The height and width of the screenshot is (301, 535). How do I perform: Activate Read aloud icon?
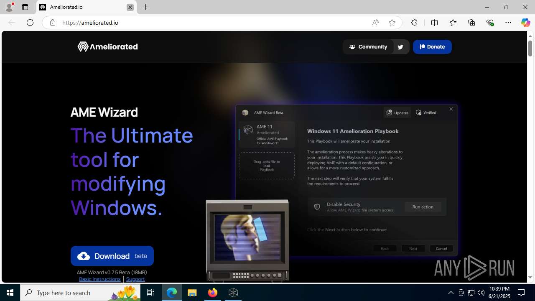[x=375, y=23]
